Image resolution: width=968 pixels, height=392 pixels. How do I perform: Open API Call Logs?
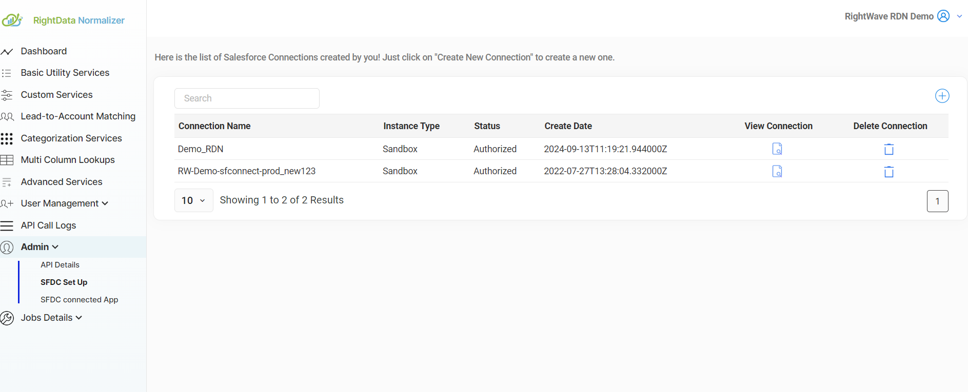48,225
